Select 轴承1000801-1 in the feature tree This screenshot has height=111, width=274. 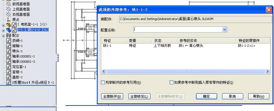[x=23, y=57]
